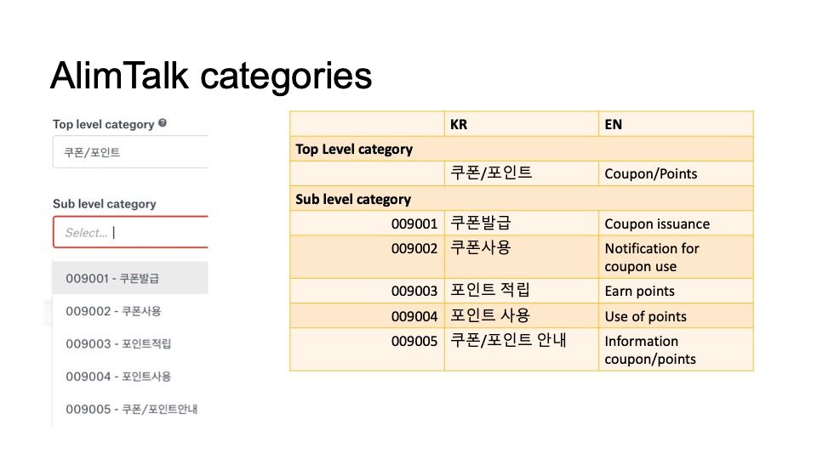Screen dimensions: 817x459
Task: Focus the Sub level category select field
Action: (x=130, y=232)
